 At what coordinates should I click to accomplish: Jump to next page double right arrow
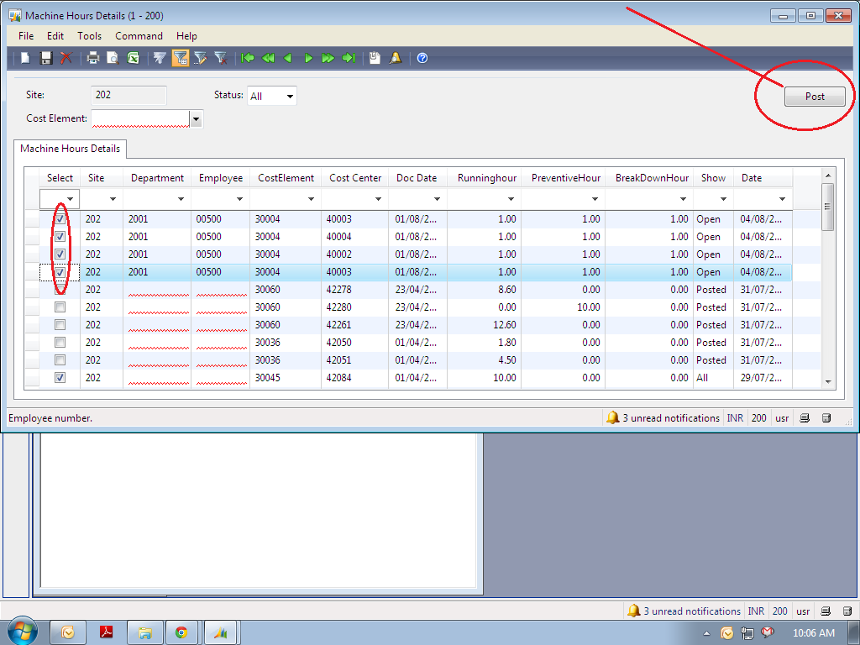(x=328, y=58)
